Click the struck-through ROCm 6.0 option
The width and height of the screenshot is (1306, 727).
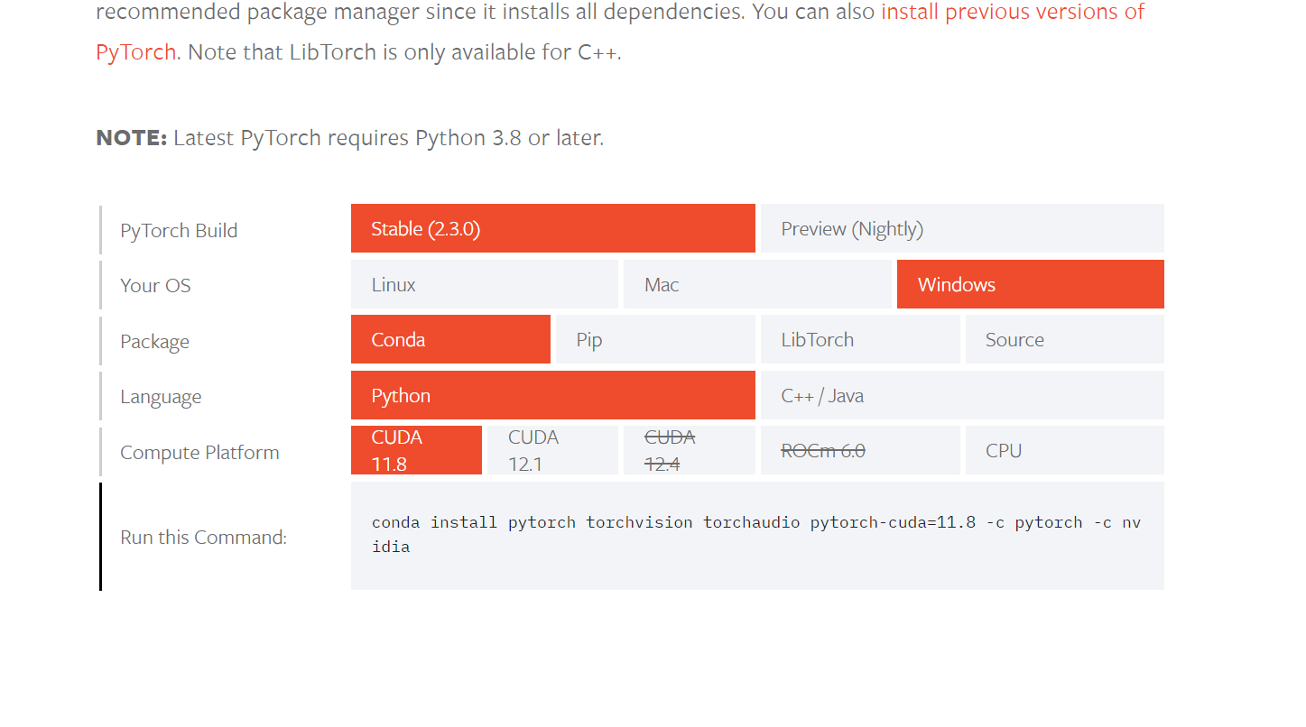(860, 450)
